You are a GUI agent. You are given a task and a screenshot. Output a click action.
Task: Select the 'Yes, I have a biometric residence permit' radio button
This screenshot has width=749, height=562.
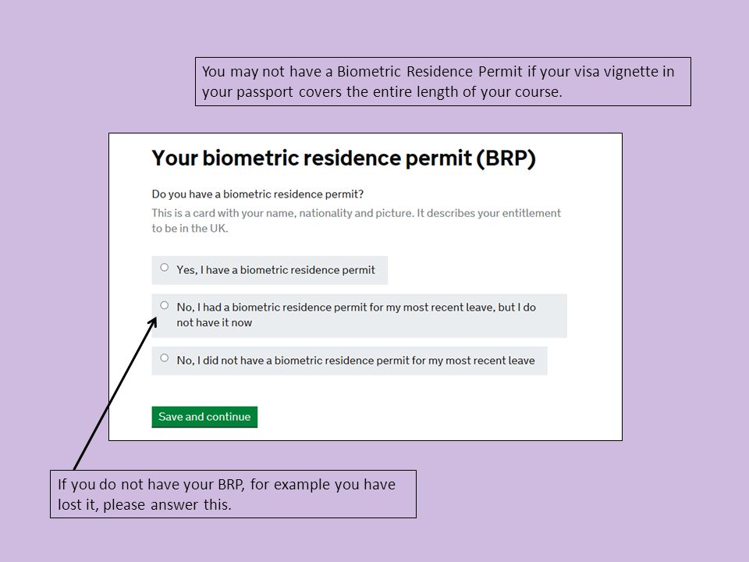point(165,267)
